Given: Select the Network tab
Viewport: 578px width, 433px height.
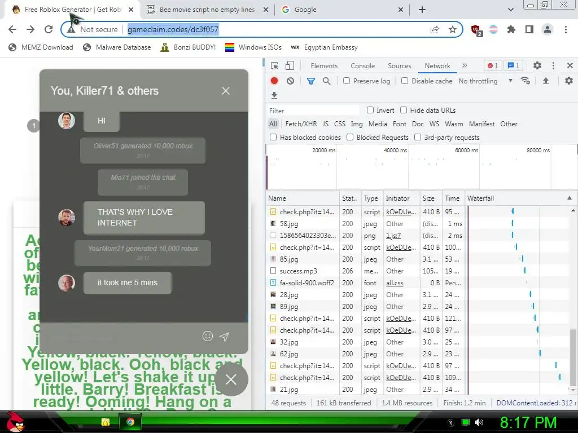Looking at the screenshot, I should [x=437, y=66].
